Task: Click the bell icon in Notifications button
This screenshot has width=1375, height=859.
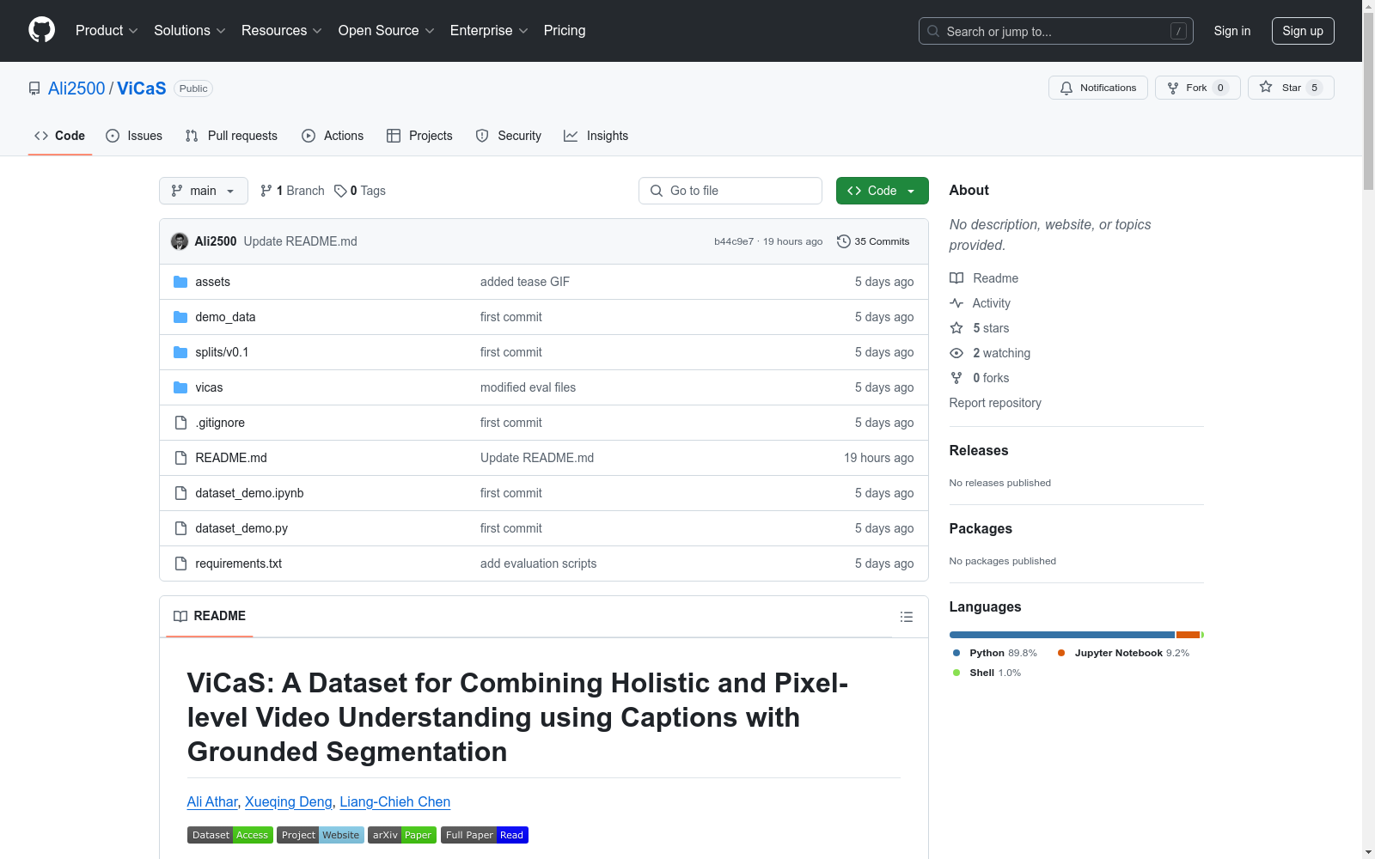Action: 1066,88
